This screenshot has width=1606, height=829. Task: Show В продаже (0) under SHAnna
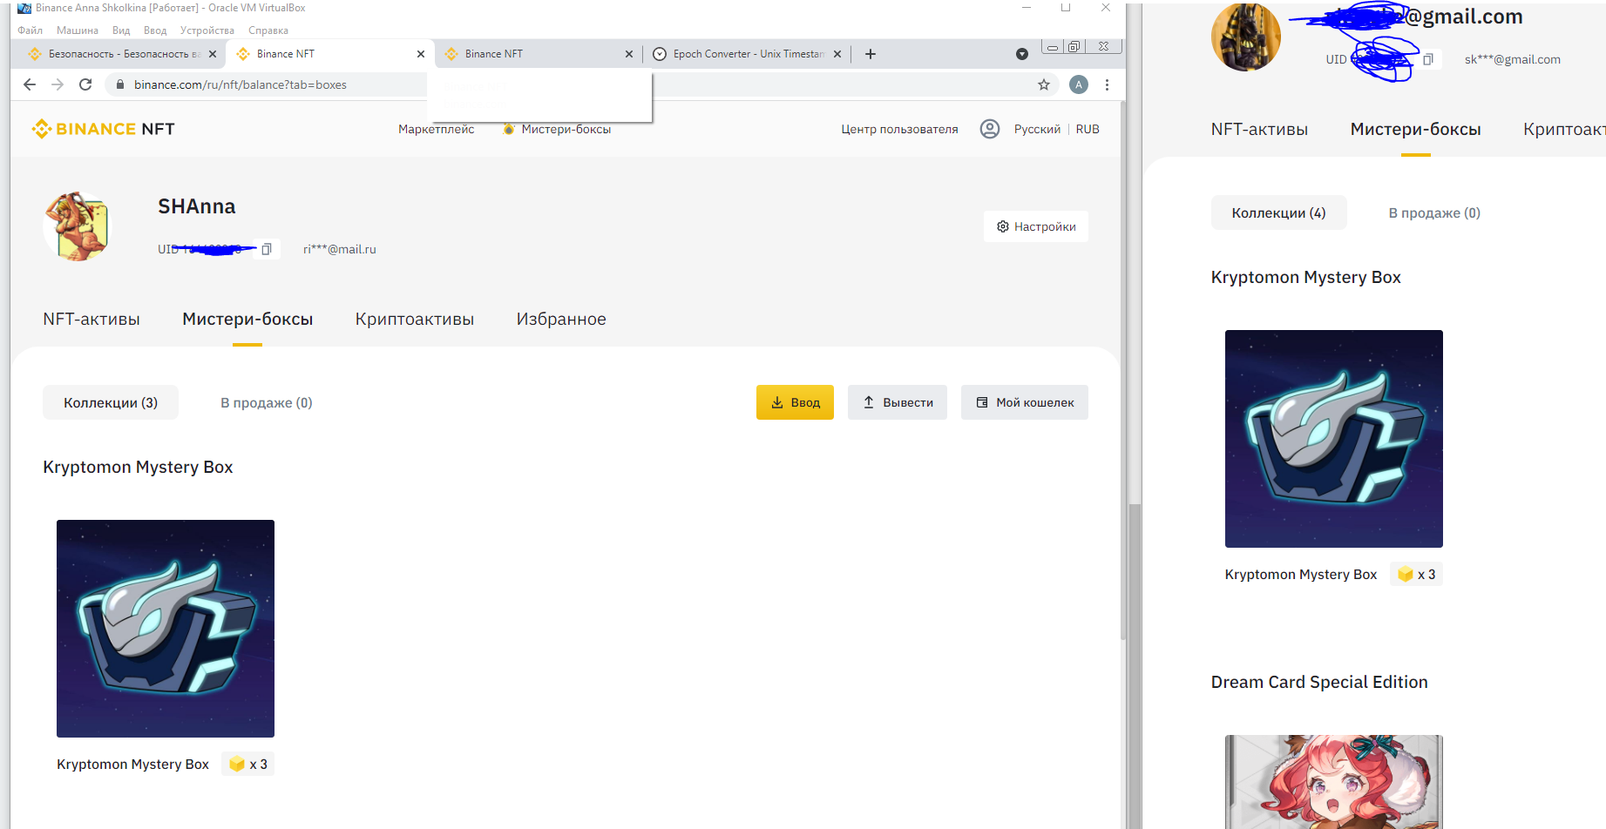point(266,402)
